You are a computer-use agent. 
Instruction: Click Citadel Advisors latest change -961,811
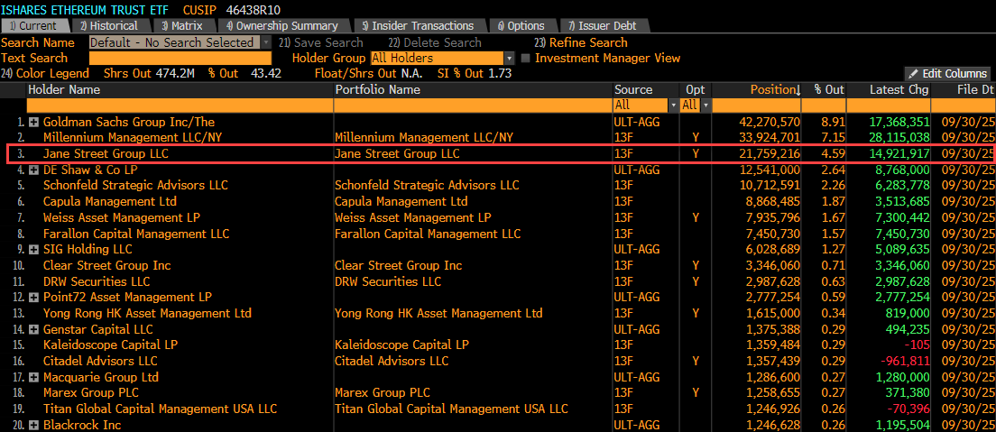905,361
